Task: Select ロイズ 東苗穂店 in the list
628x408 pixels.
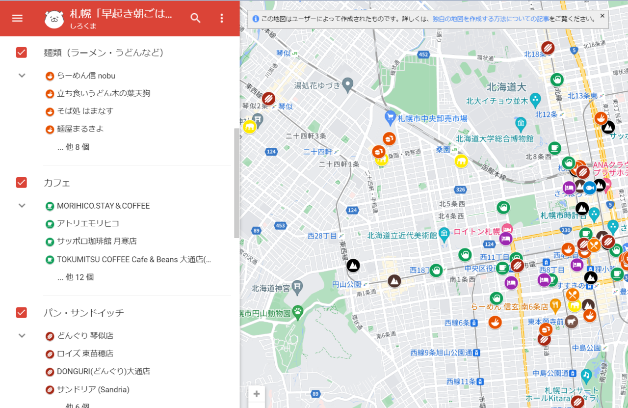Action: 85,354
